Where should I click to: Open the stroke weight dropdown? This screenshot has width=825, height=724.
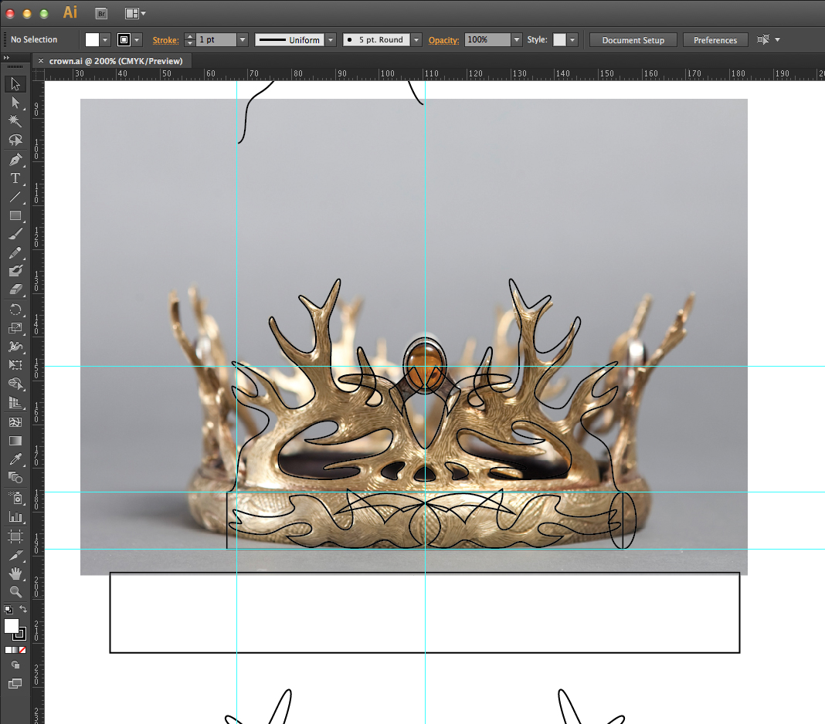[243, 40]
